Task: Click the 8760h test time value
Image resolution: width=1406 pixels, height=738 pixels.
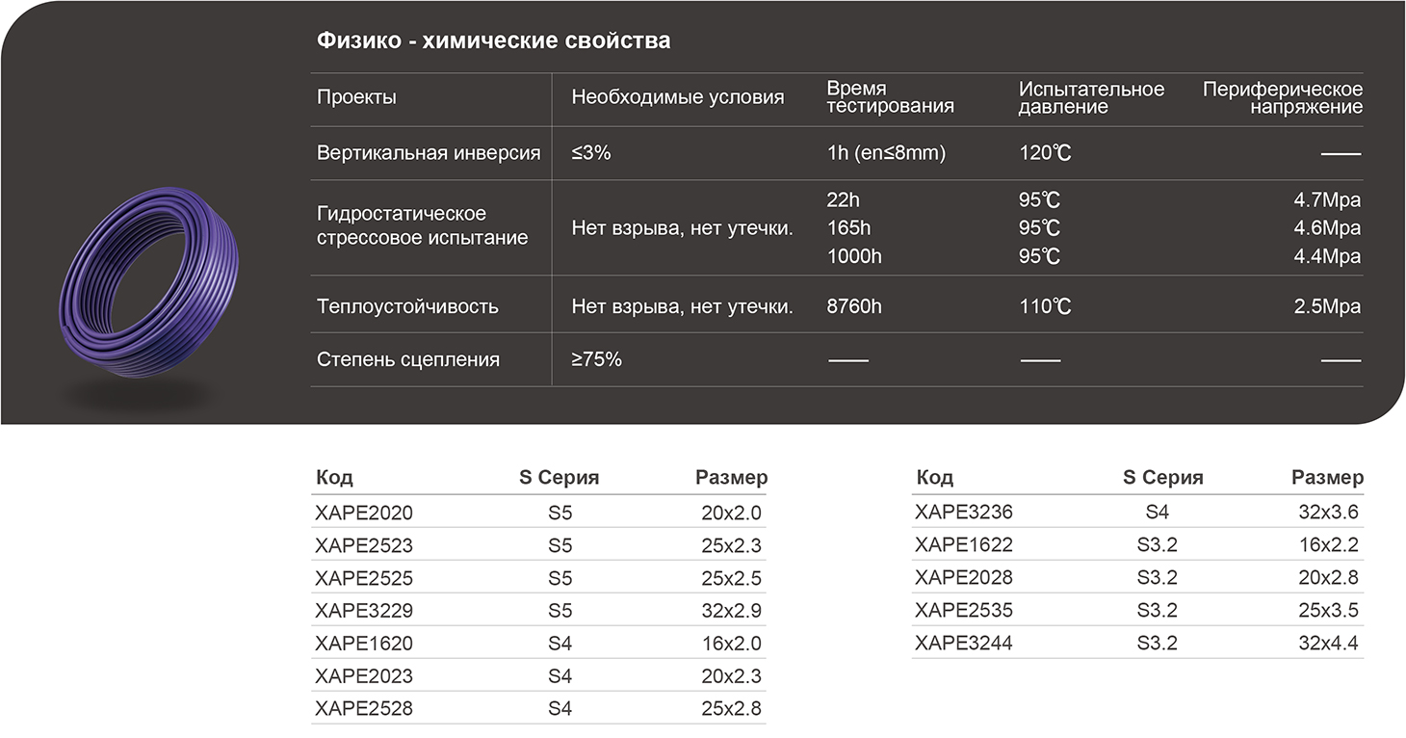Action: click(854, 306)
